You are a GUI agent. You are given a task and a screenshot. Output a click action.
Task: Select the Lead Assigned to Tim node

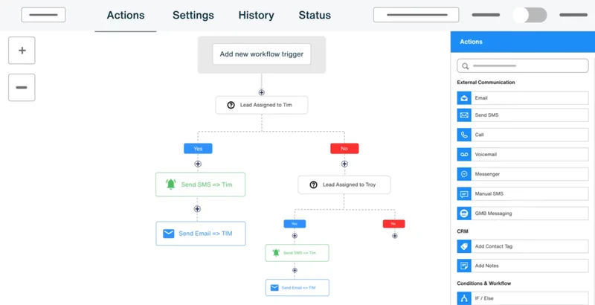click(261, 105)
